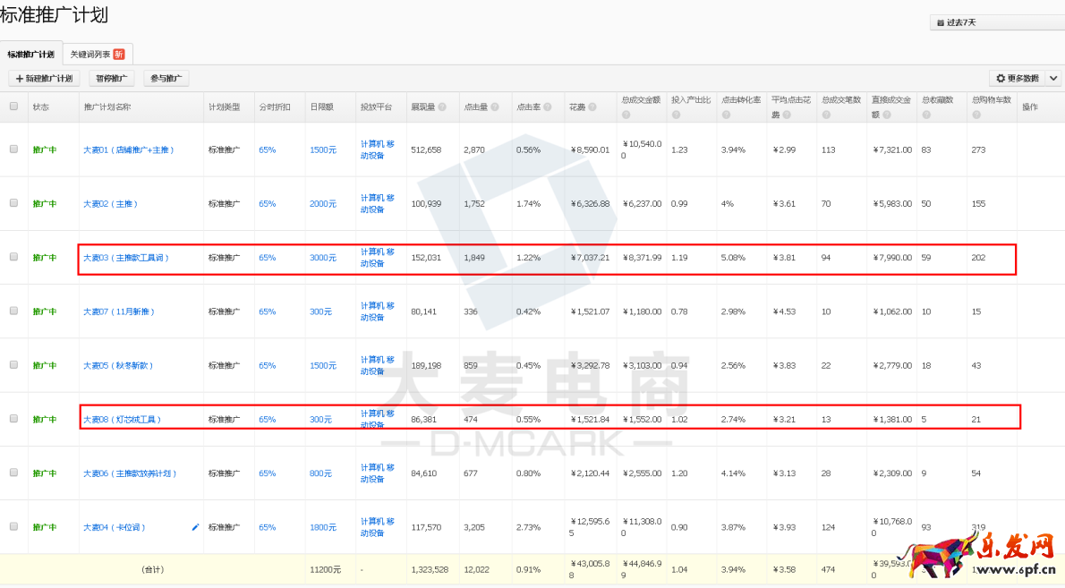Viewport: 1065px width, 588px height.
Task: Click the 65% discount link for 大麦07
Action: pyautogui.click(x=267, y=311)
